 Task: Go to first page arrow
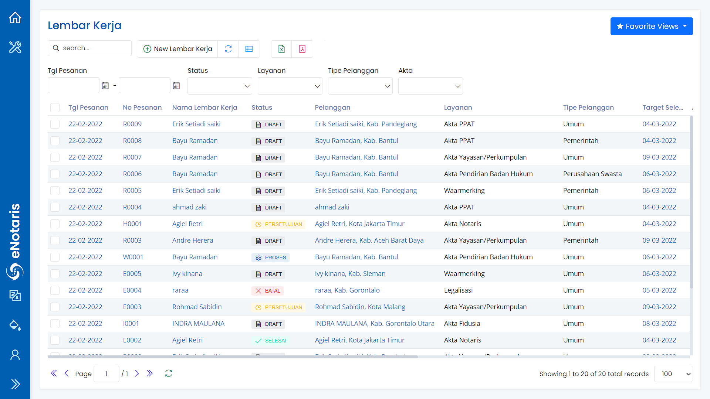(54, 374)
